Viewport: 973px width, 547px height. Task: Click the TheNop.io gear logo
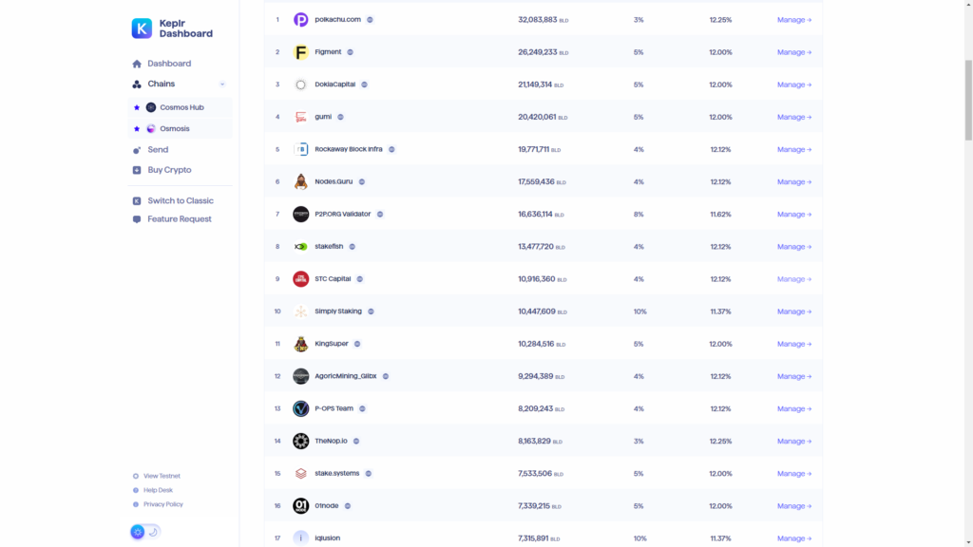coord(300,442)
